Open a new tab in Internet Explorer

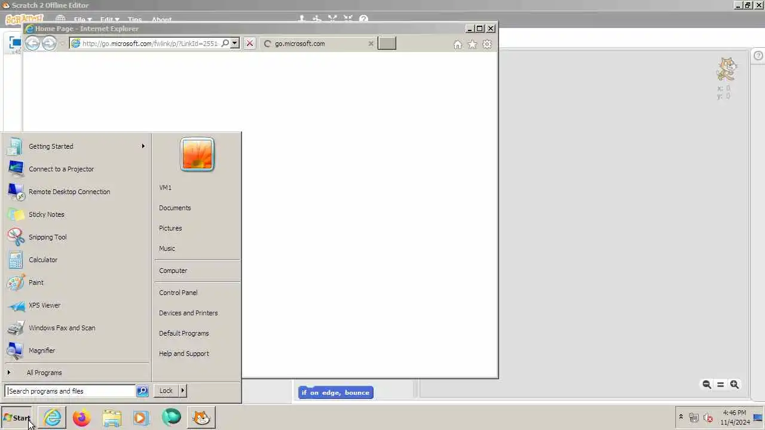[x=387, y=44]
